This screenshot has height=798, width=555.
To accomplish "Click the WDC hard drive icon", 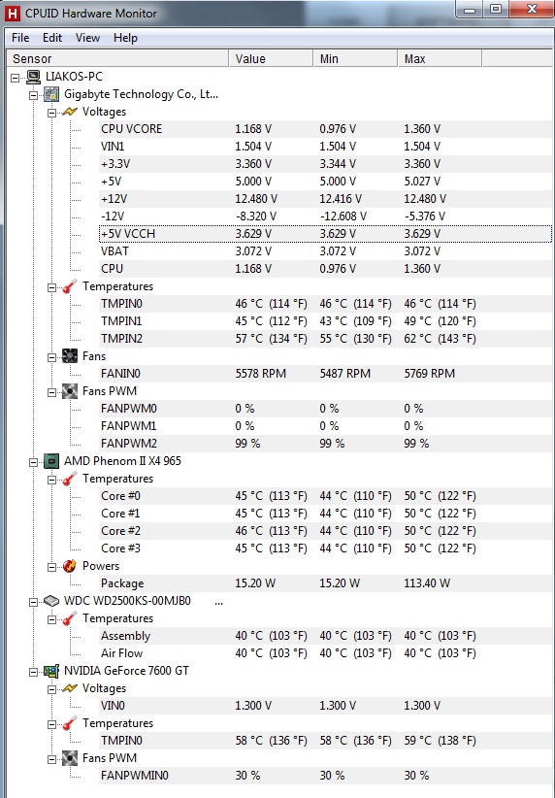I will click(x=51, y=601).
